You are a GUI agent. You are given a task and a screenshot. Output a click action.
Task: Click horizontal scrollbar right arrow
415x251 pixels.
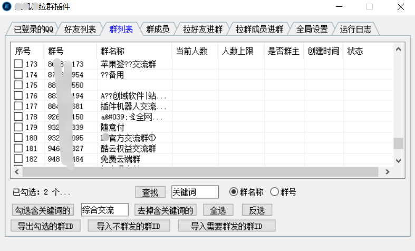[387, 172]
